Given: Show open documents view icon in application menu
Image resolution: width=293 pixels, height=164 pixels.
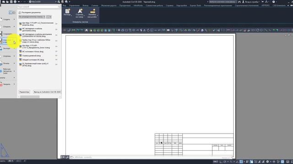Looking at the screenshot, I should (x=14, y=12).
